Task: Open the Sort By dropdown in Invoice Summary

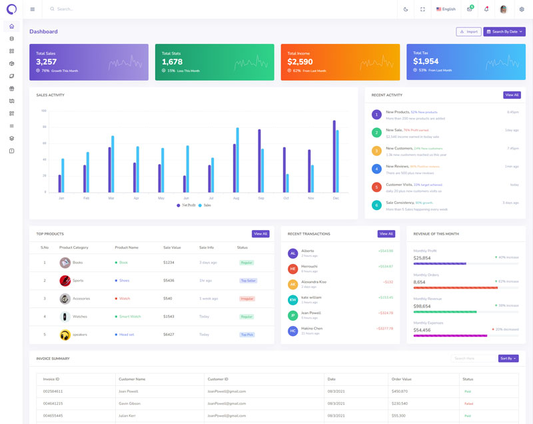Action: coord(508,359)
